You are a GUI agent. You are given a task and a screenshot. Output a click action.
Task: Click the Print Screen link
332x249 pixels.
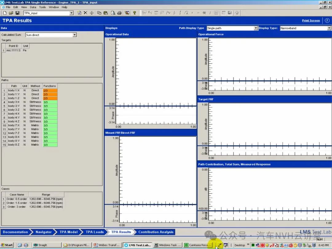[311, 21]
